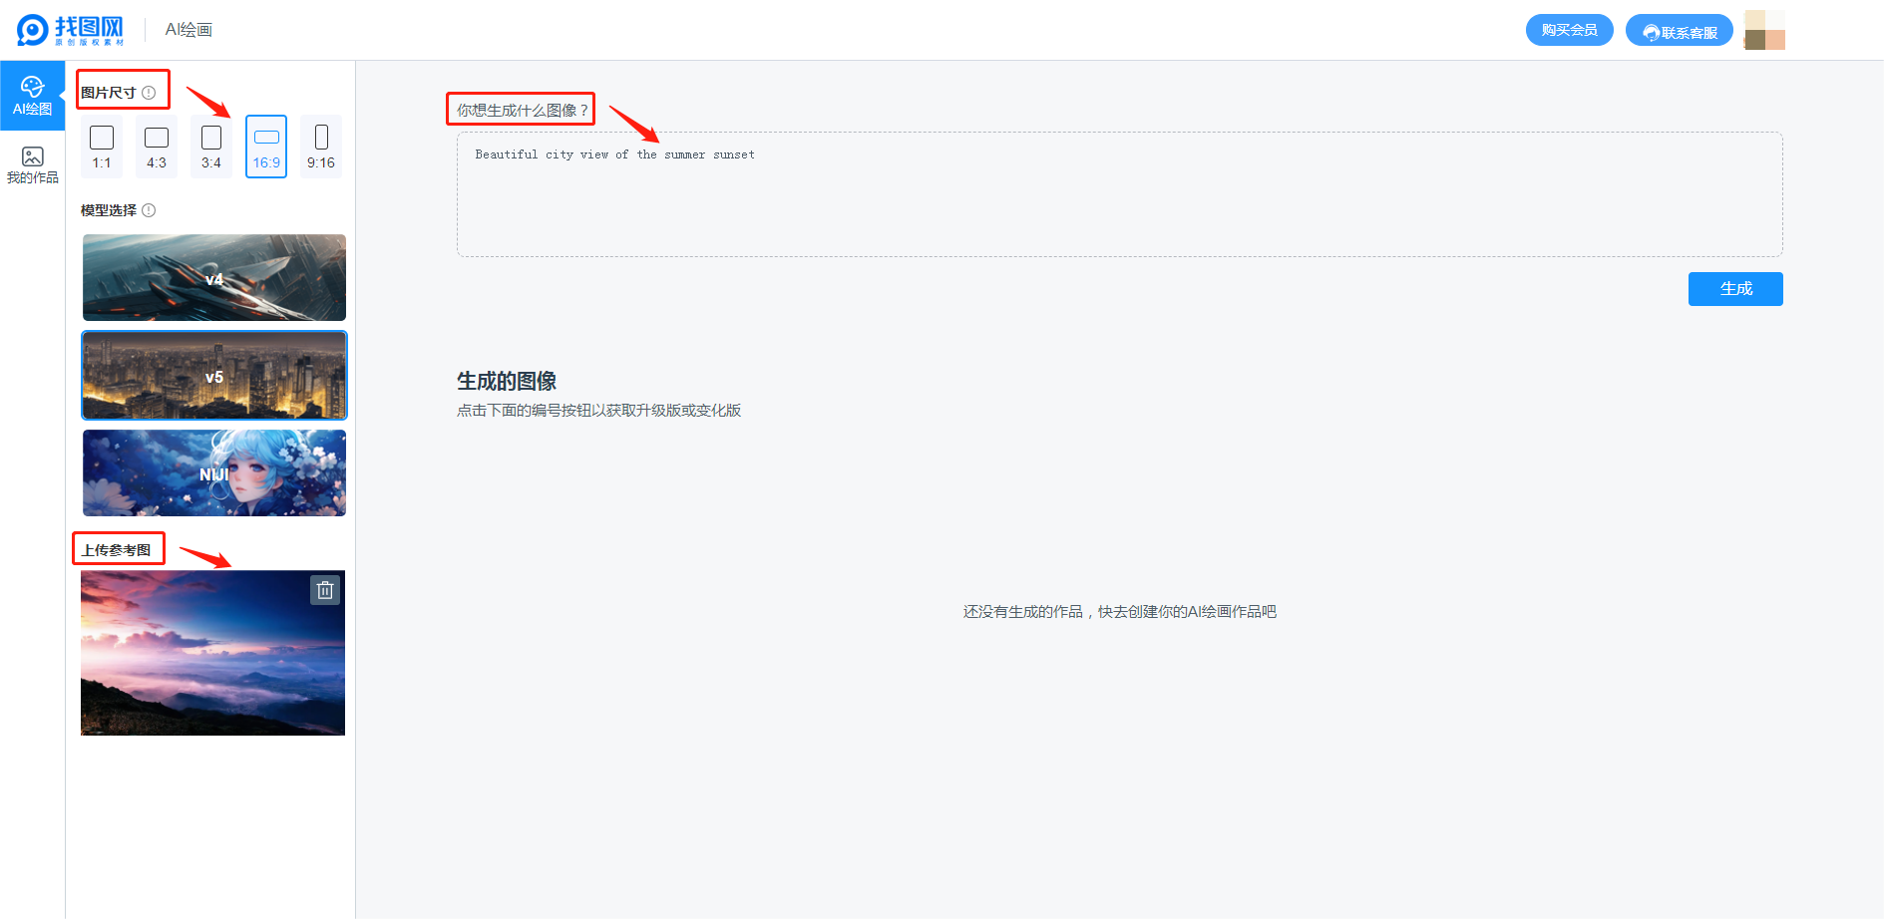Select the v4 model thumbnail

[214, 278]
